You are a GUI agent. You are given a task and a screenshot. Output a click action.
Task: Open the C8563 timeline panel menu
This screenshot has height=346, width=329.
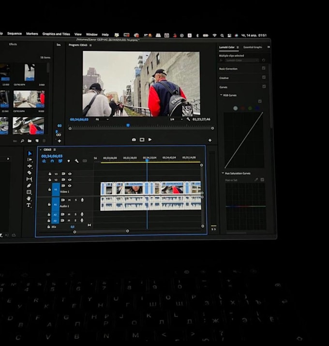(55, 150)
